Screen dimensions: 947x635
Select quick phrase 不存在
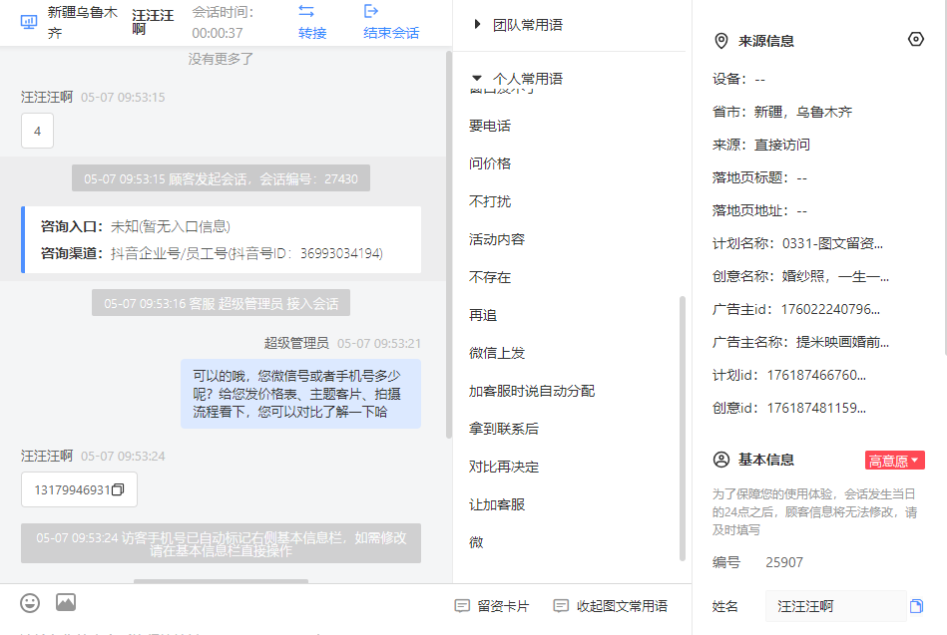[x=490, y=278]
